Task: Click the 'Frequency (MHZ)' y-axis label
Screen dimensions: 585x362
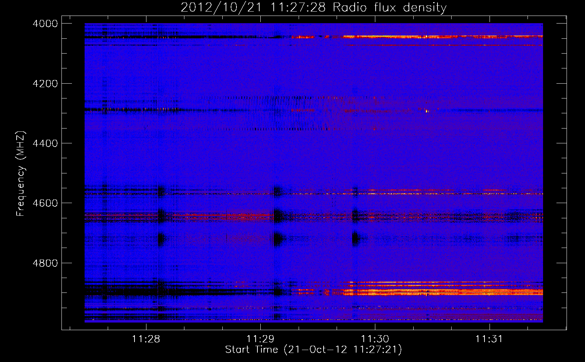Action: [21, 174]
